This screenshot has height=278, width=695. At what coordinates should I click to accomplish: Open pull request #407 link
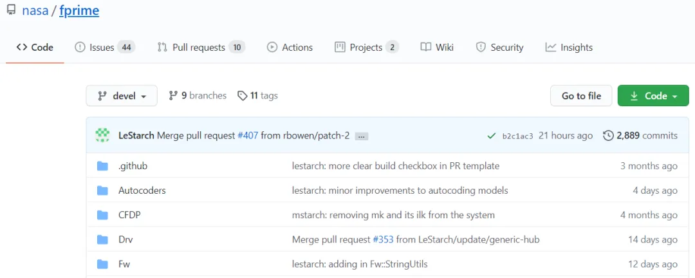248,135
